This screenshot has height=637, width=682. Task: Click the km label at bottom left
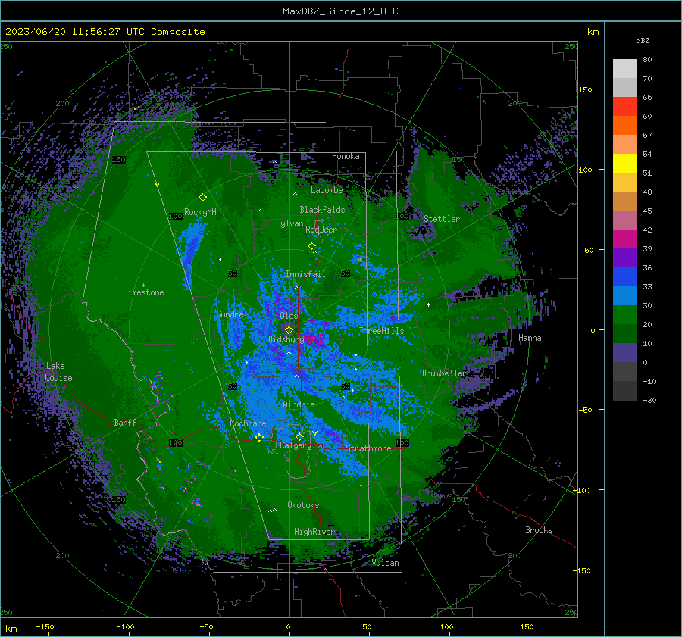tap(11, 629)
